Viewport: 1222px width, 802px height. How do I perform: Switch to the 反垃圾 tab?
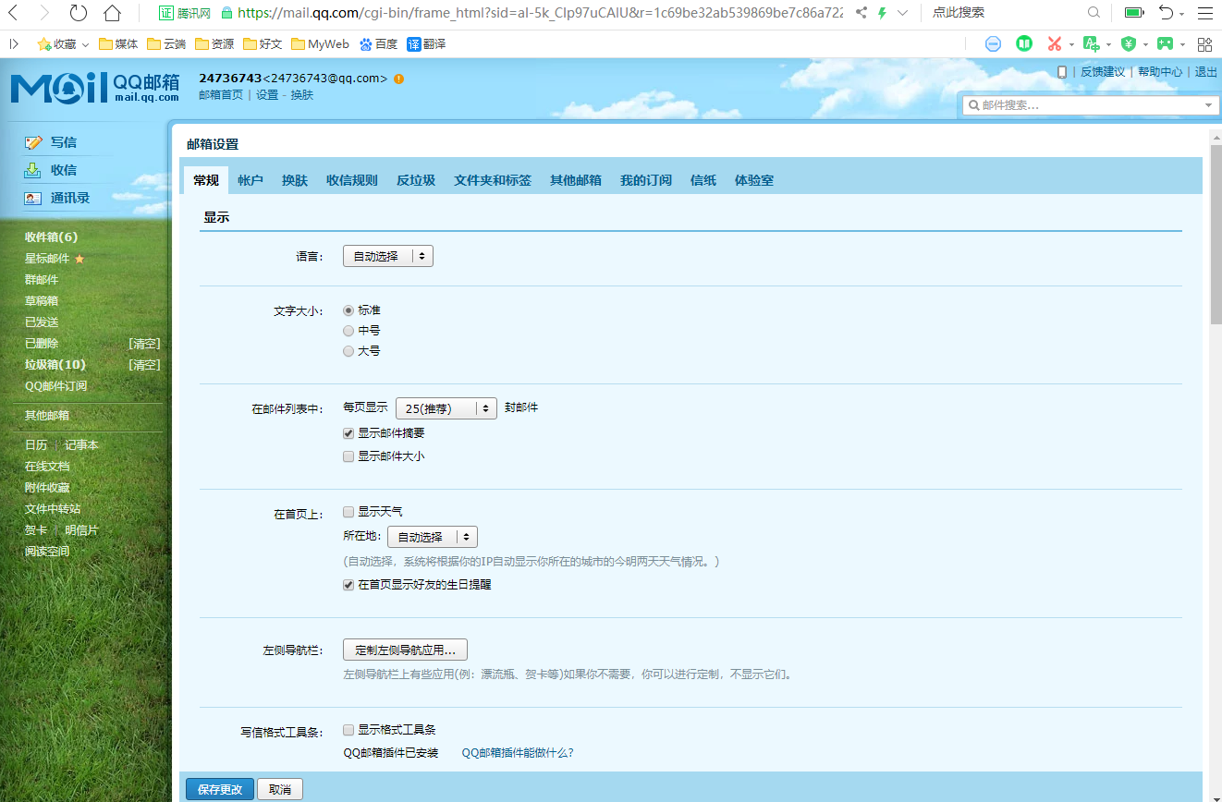[x=415, y=180]
